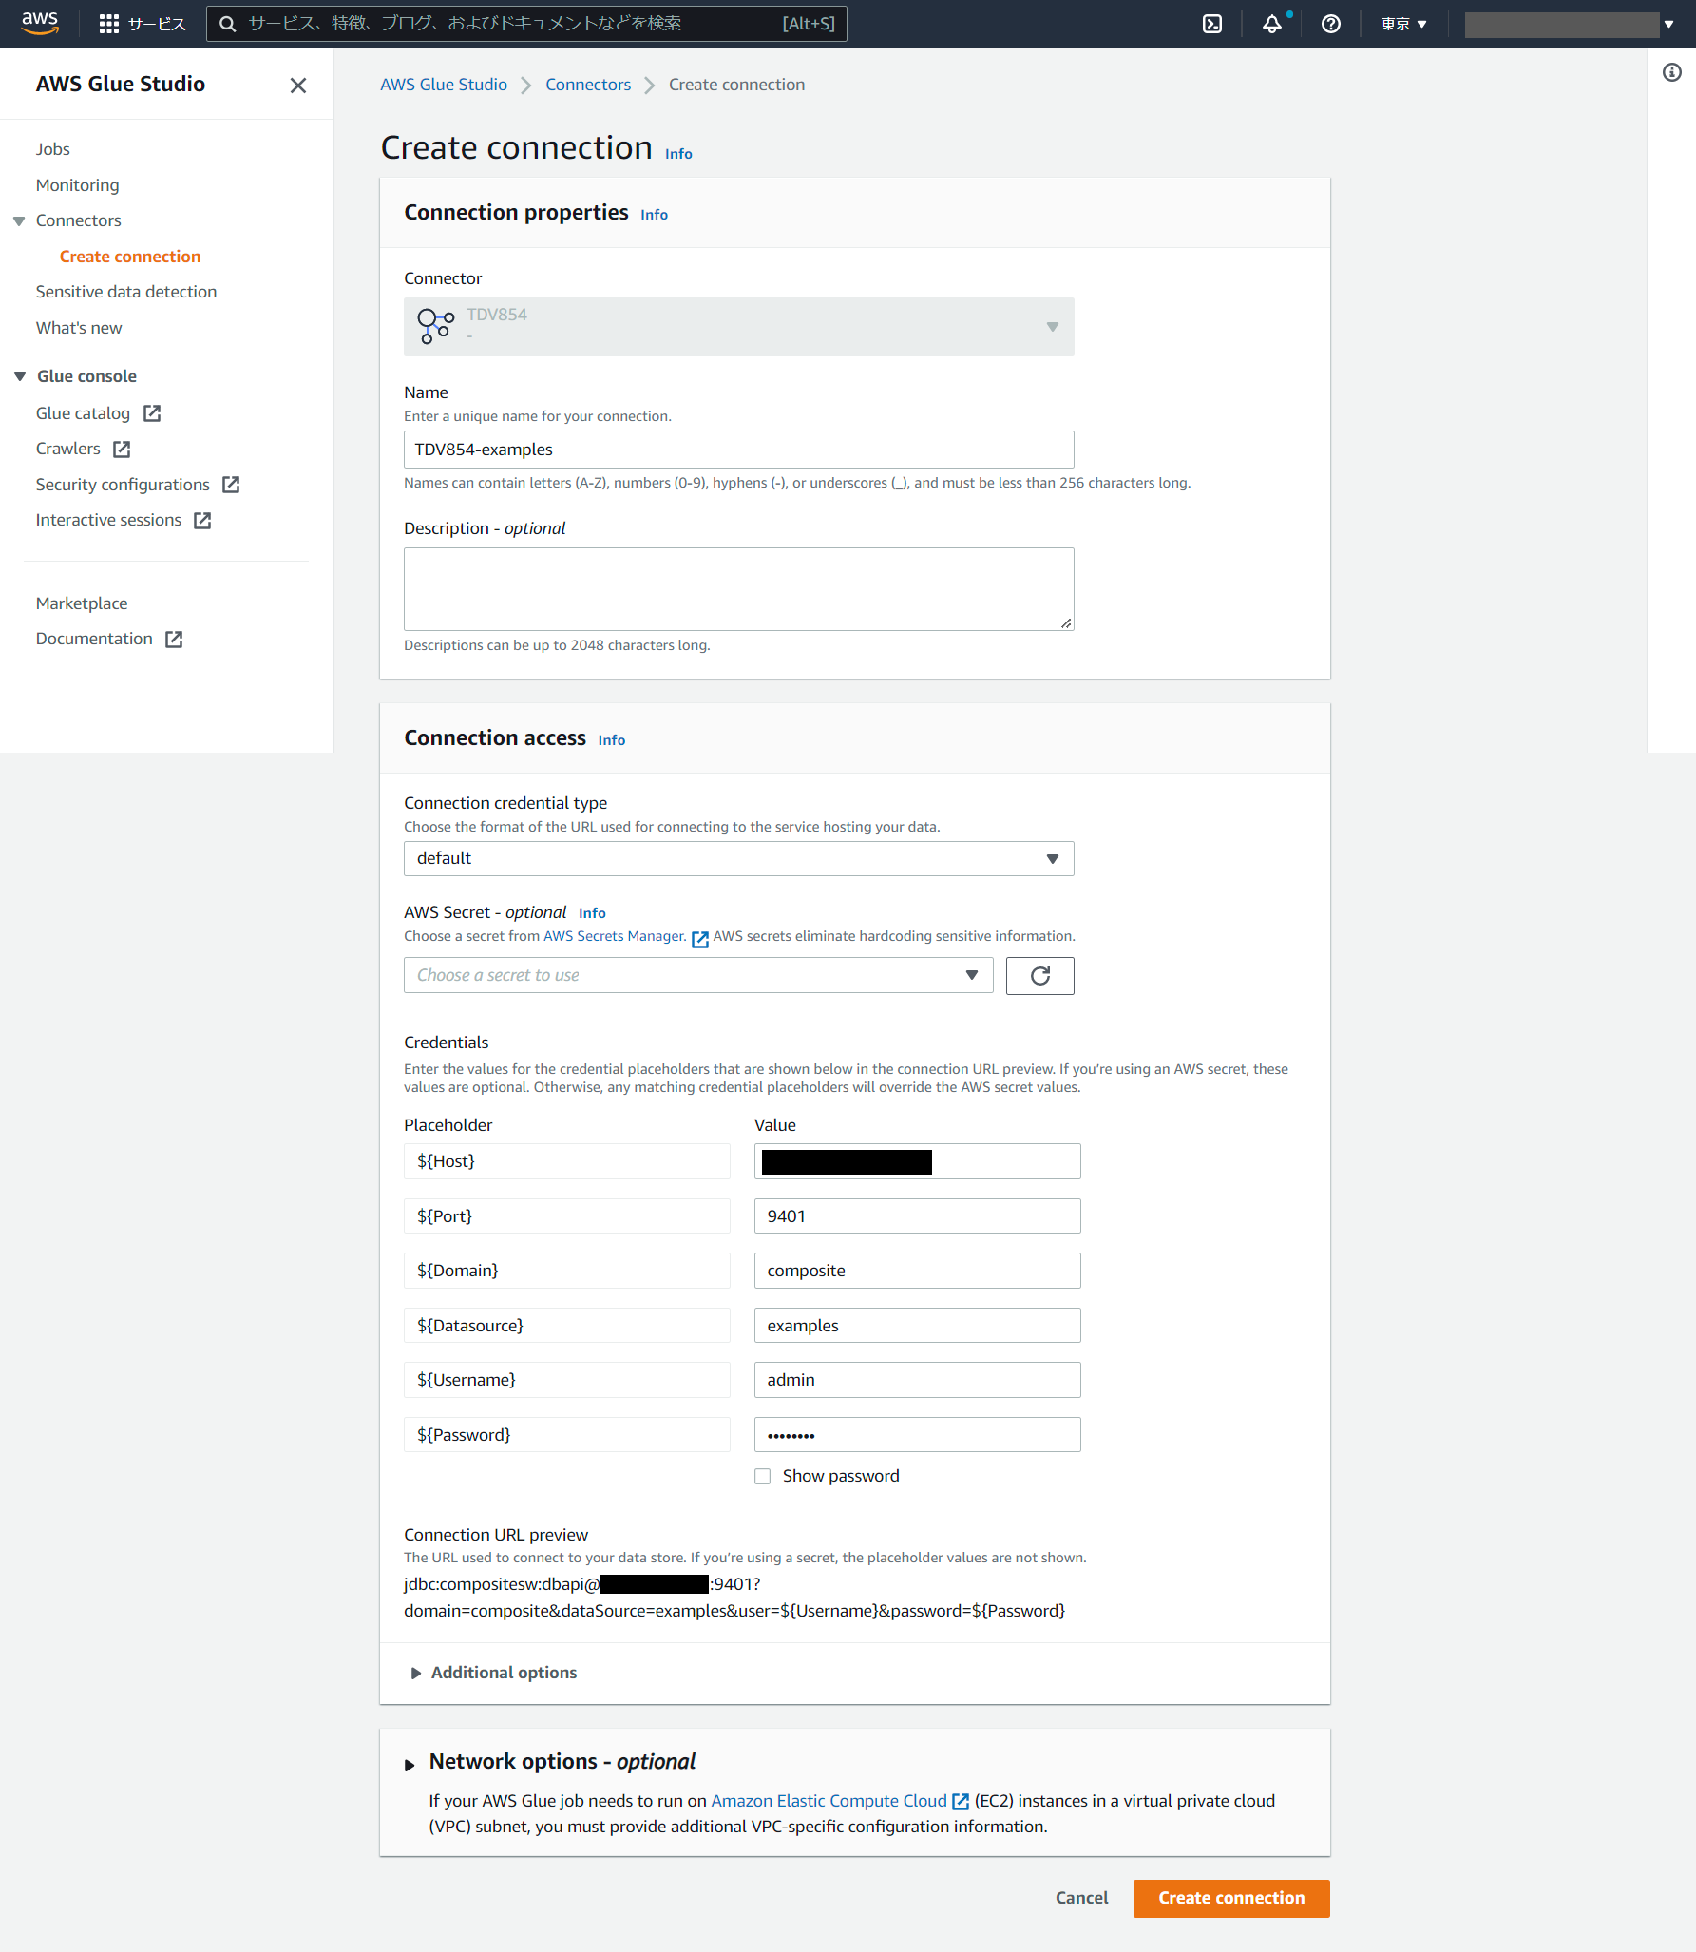Click the Datasource value field
Screen dimensions: 1696x1952
pos(918,1326)
